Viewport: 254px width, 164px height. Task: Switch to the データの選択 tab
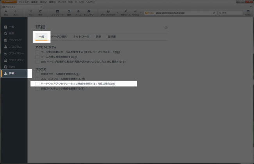(59, 37)
